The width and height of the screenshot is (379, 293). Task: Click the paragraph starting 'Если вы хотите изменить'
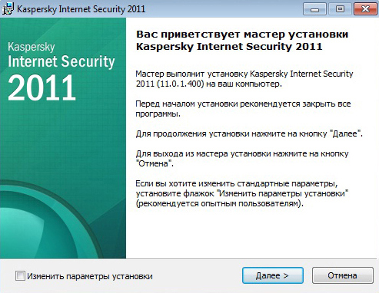pos(242,193)
